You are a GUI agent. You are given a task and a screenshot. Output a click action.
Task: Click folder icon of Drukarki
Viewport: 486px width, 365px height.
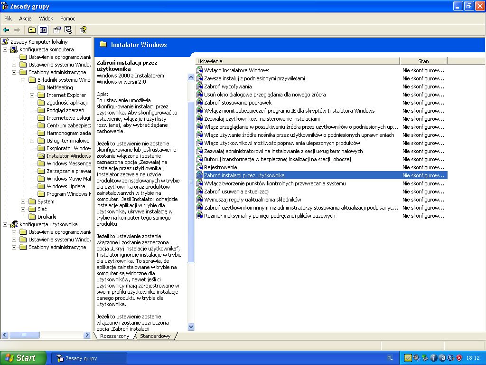32,217
